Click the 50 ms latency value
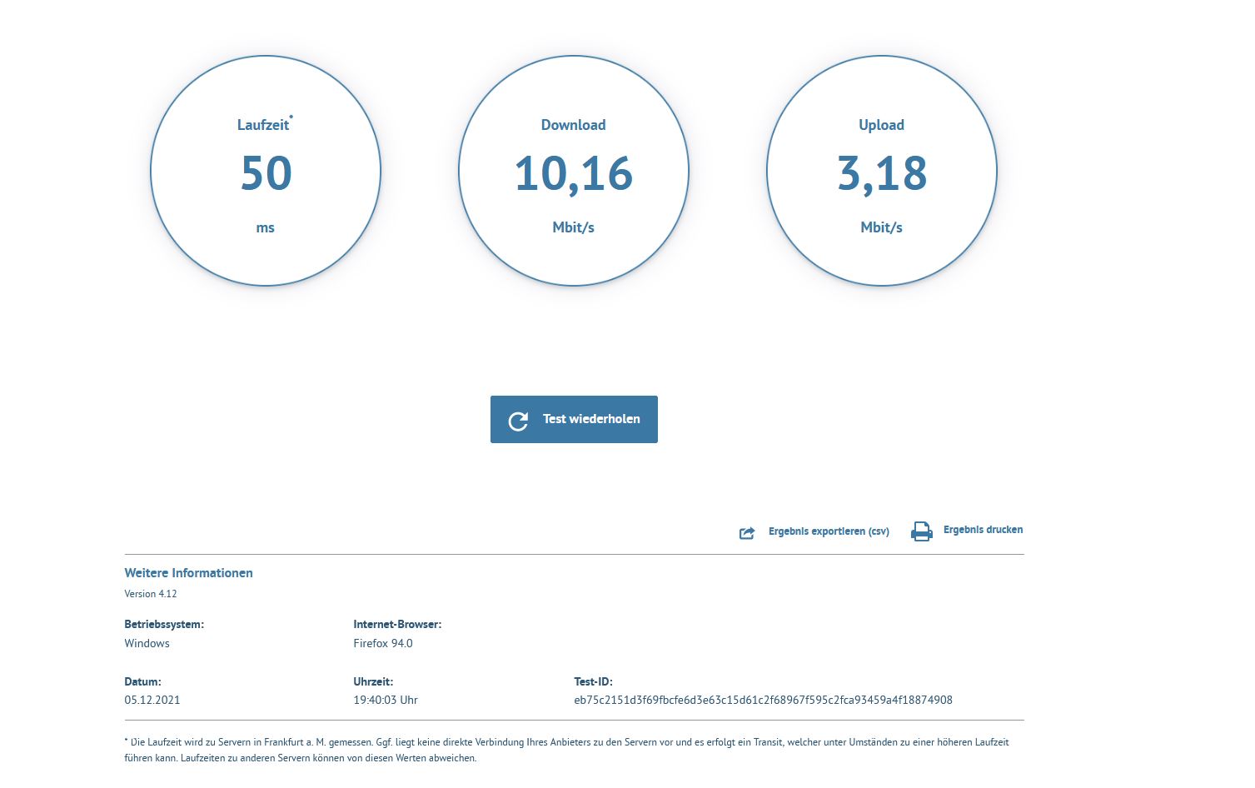The image size is (1255, 788). pos(266,173)
